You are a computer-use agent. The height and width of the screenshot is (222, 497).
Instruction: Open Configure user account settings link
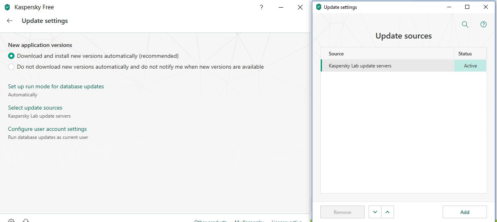coord(47,129)
